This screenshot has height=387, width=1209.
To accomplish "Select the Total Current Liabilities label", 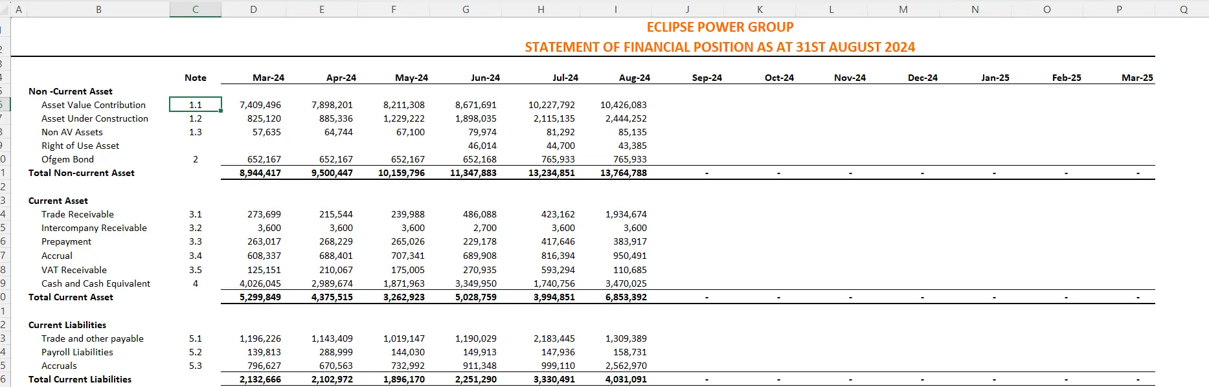I will pos(80,379).
